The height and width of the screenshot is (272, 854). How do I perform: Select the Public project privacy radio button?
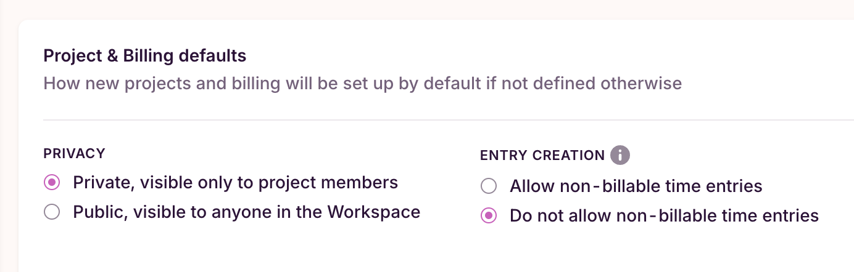[x=52, y=213]
